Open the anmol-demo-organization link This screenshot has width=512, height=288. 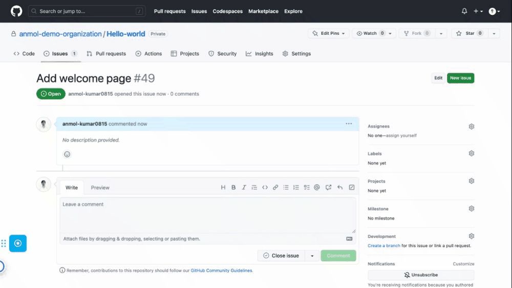(x=60, y=34)
